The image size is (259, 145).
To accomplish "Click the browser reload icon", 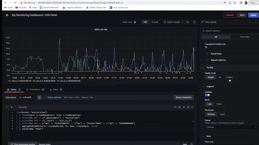I will point(15,3).
